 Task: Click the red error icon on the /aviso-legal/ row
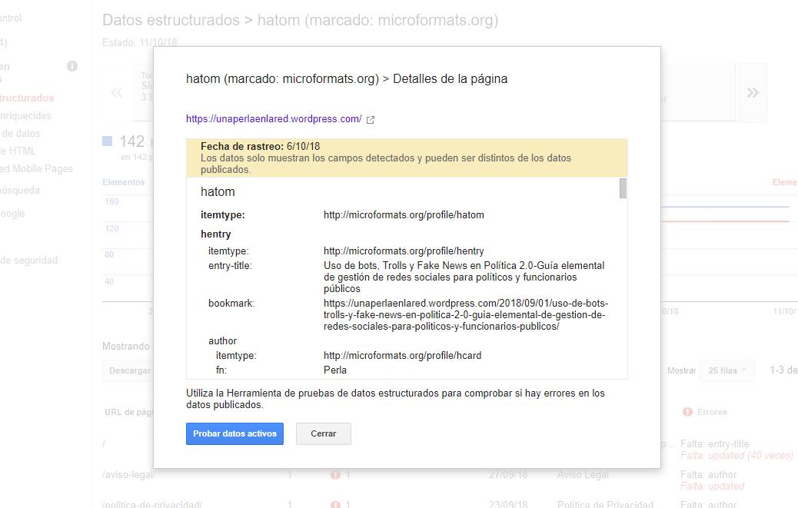[336, 475]
